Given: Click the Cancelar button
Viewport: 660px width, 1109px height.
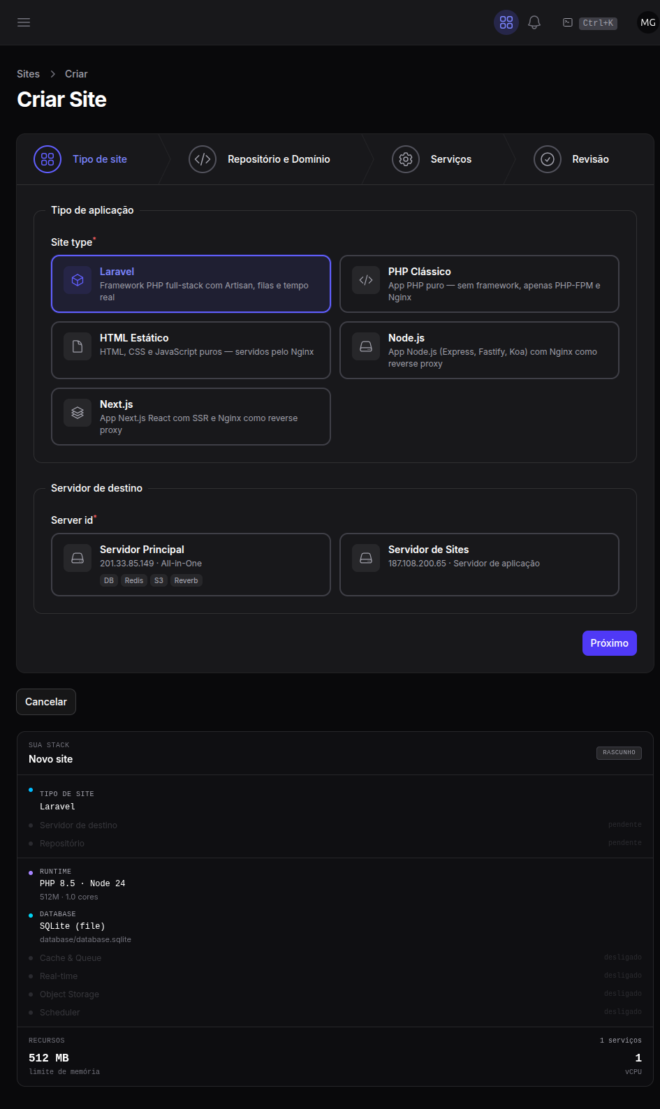Looking at the screenshot, I should pos(46,702).
